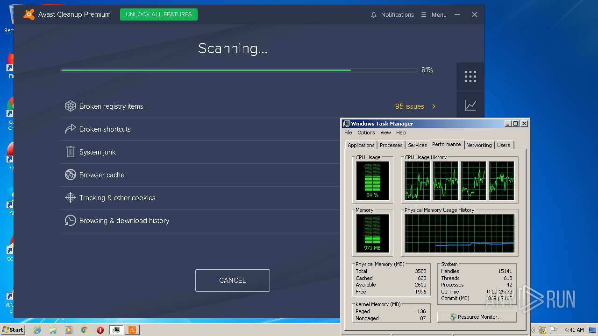Screen dimensions: 598x336
Task: Click the Memory 971 MB gauge
Action: click(372, 233)
